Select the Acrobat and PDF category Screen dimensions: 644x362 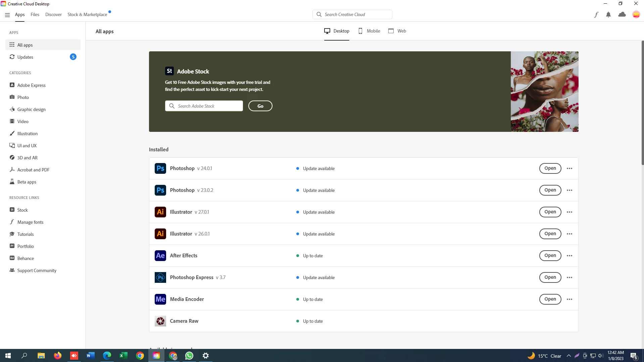click(x=43, y=170)
